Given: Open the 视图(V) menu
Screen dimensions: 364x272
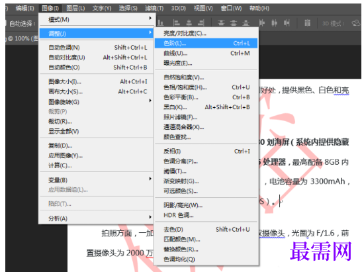Looking at the screenshot, I should click(203, 9).
